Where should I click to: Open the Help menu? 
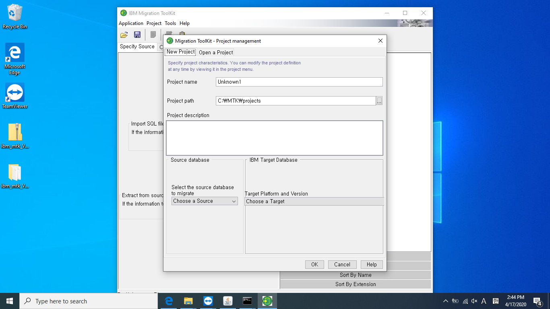click(184, 23)
